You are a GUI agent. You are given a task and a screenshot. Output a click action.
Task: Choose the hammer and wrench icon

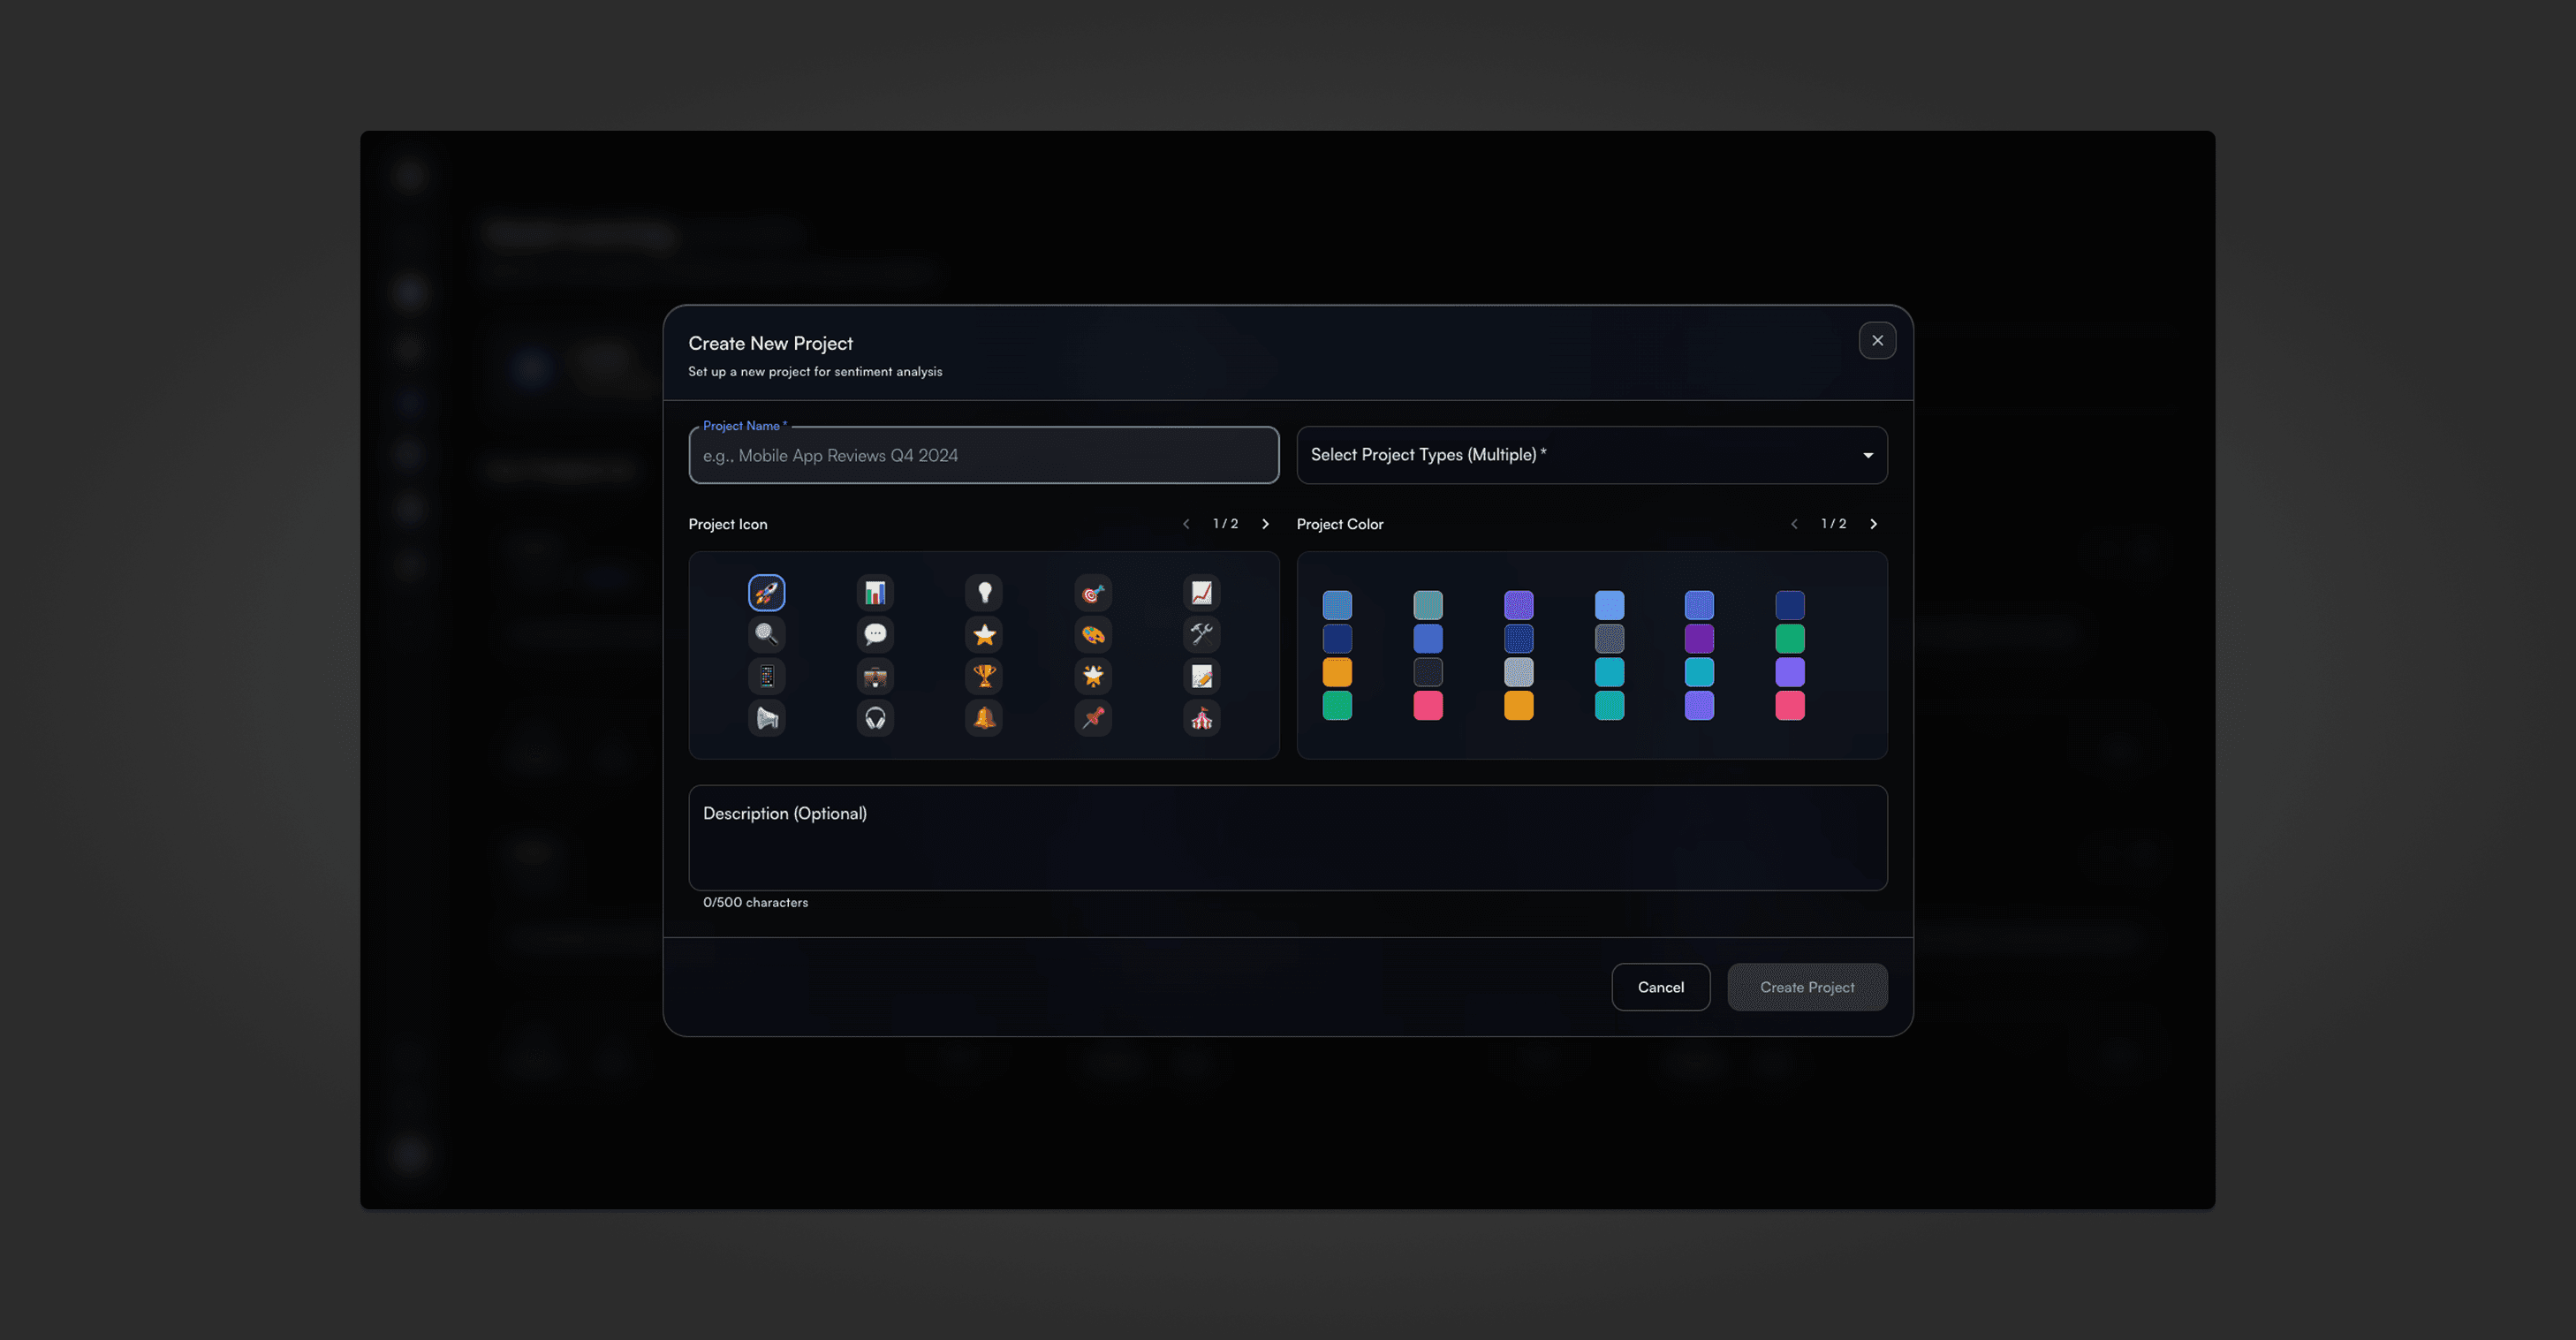coord(1201,634)
